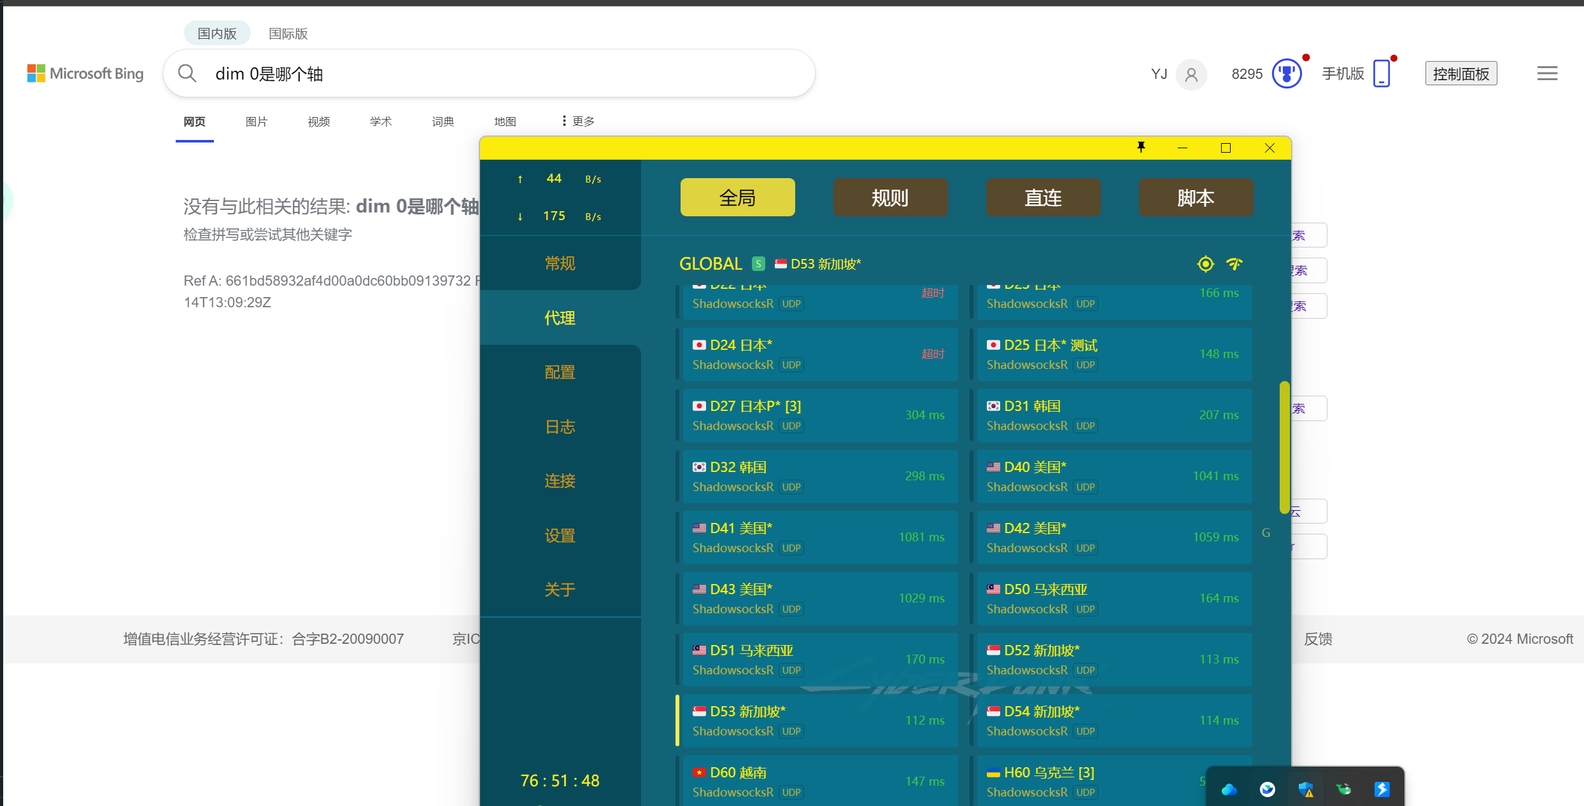1584x806 pixels.
Task: Open the 日志 logs section
Action: (560, 427)
